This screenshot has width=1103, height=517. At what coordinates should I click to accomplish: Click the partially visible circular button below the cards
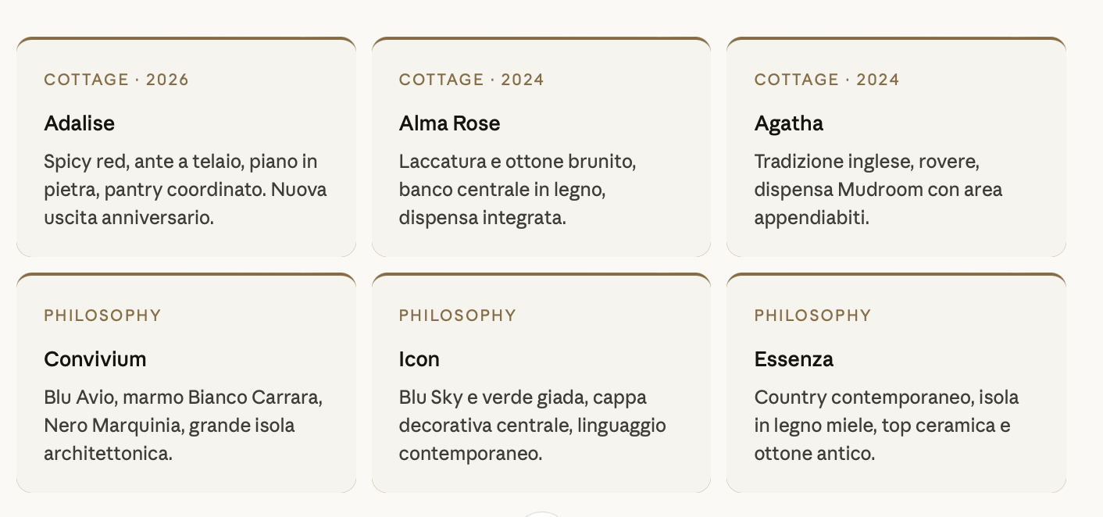(x=541, y=514)
